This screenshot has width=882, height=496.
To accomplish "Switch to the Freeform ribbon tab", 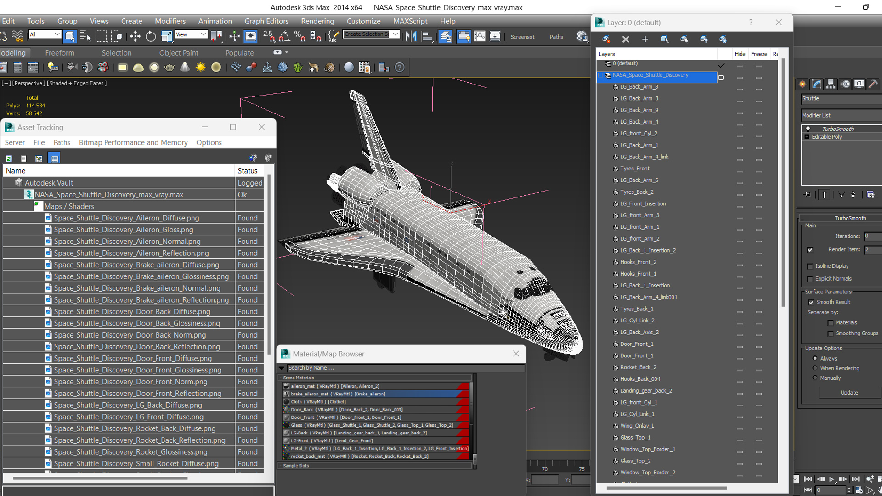I will click(x=60, y=53).
